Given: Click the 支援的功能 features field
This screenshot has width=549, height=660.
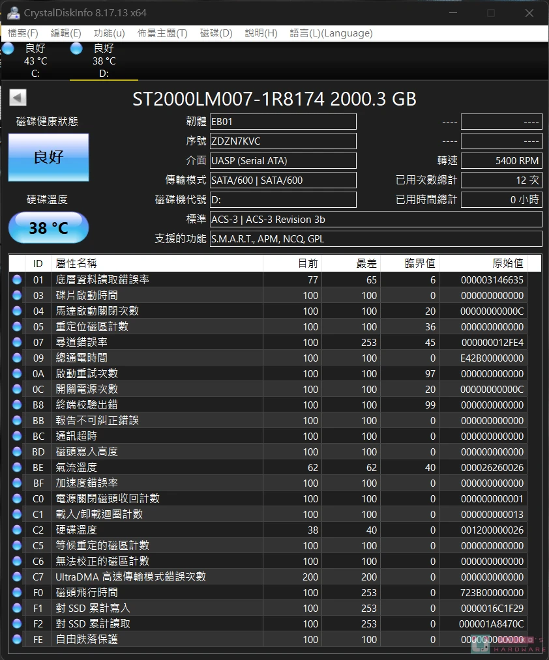Looking at the screenshot, I should coord(376,238).
